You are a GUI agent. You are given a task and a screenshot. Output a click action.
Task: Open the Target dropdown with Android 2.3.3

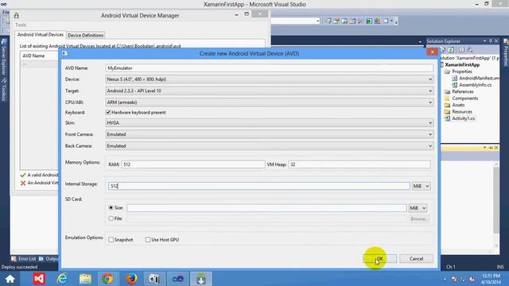pyautogui.click(x=270, y=91)
